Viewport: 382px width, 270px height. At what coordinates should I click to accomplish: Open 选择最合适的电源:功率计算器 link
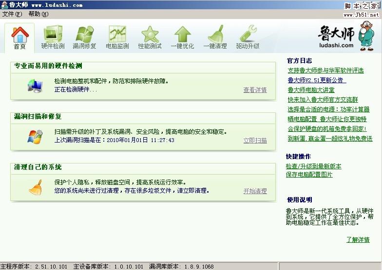pos(328,109)
